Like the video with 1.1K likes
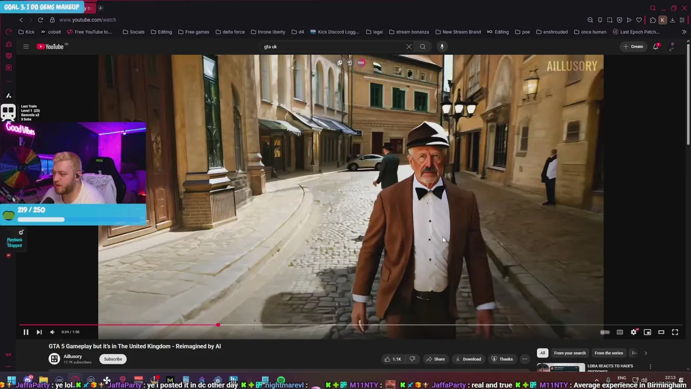This screenshot has height=389, width=691. point(392,359)
